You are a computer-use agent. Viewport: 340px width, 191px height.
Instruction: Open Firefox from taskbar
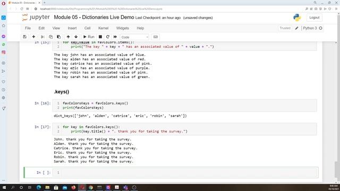pyautogui.click(x=73, y=187)
